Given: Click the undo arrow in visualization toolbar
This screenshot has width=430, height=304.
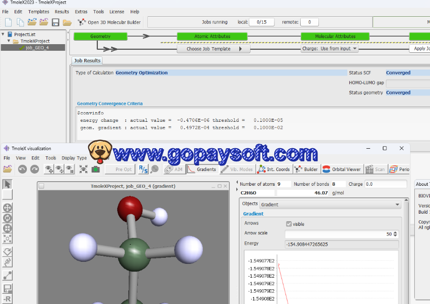Looking at the screenshot, I should point(22,170).
